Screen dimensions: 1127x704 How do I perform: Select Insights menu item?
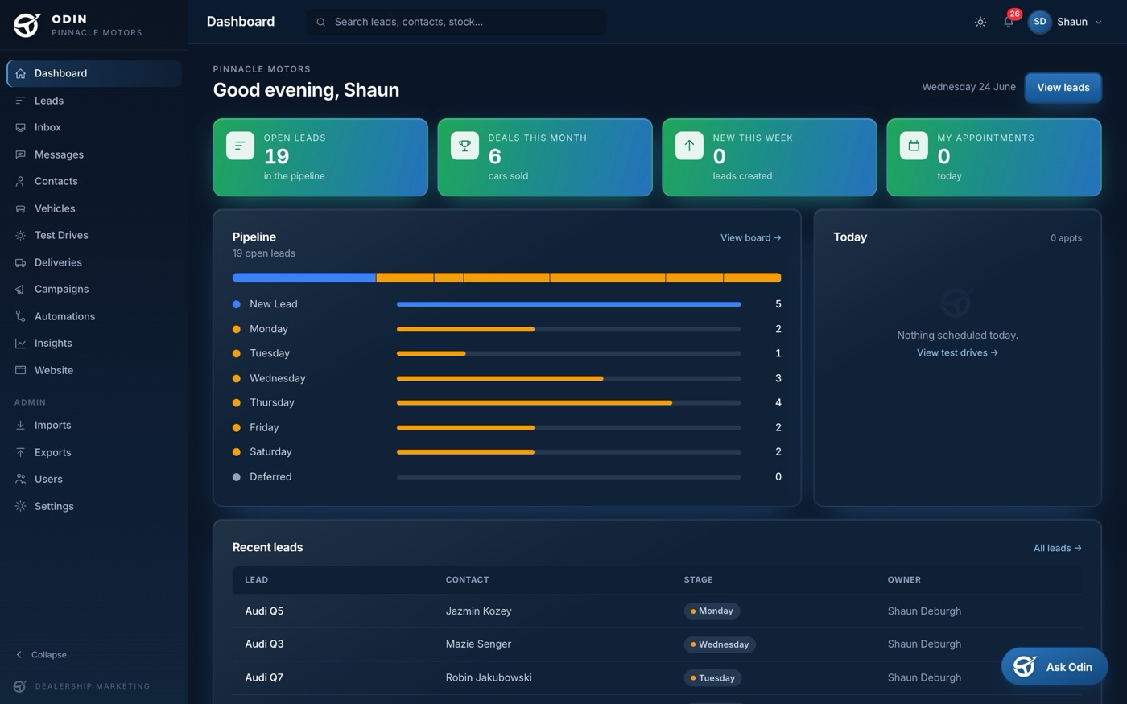[94, 343]
